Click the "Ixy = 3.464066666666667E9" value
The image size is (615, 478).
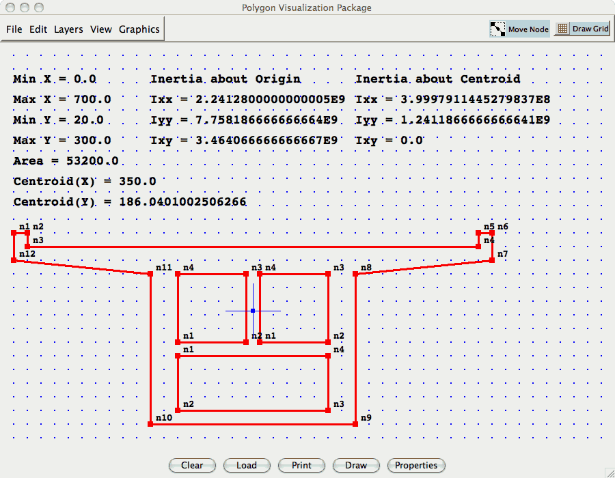coord(244,140)
